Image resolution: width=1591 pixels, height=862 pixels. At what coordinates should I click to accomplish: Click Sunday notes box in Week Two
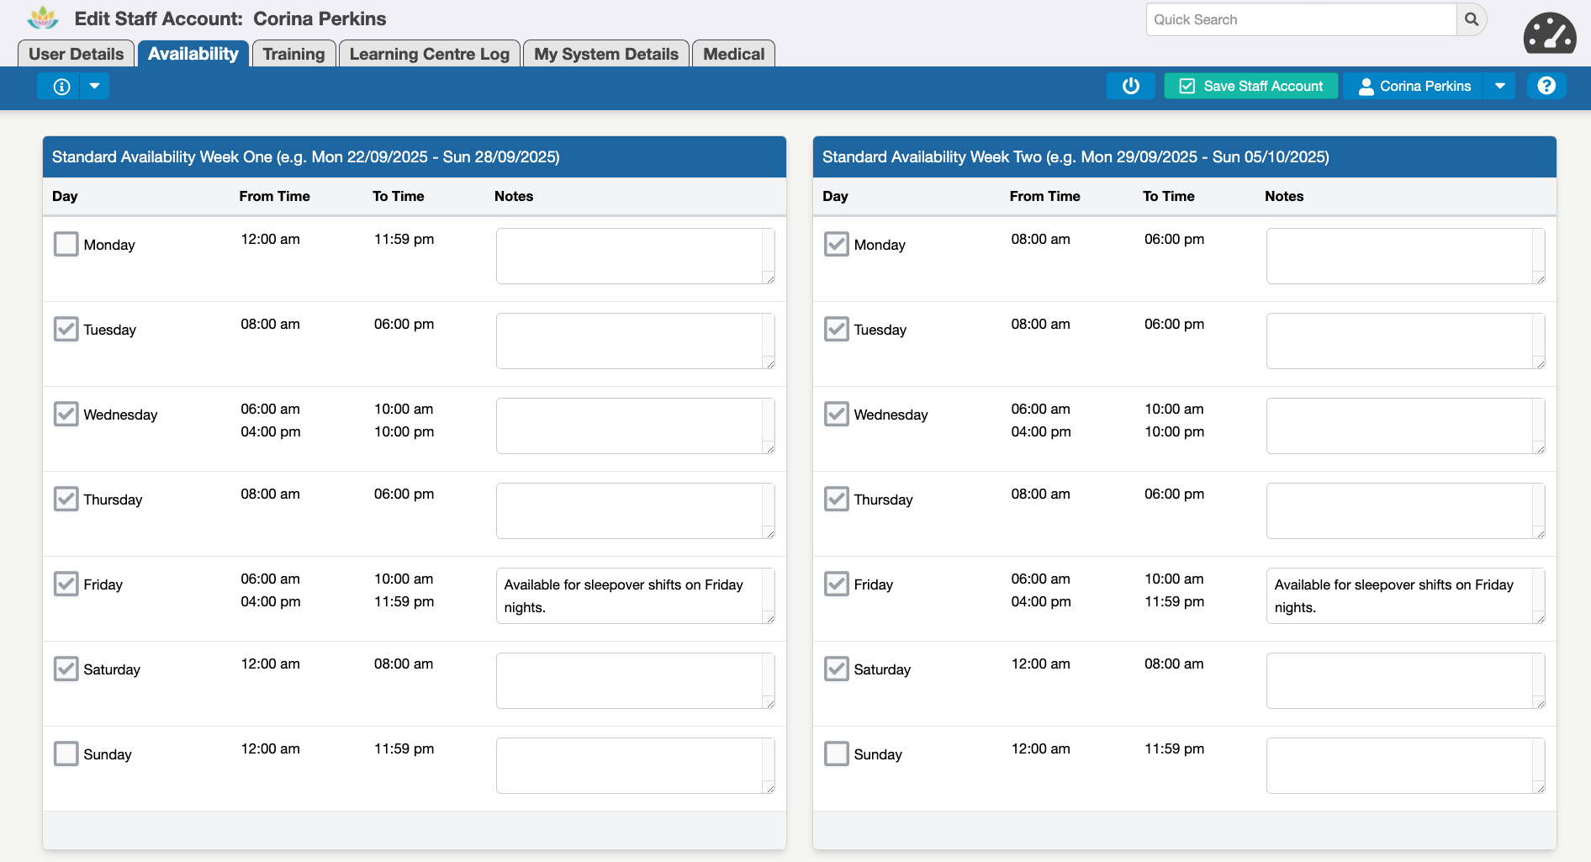[1405, 765]
